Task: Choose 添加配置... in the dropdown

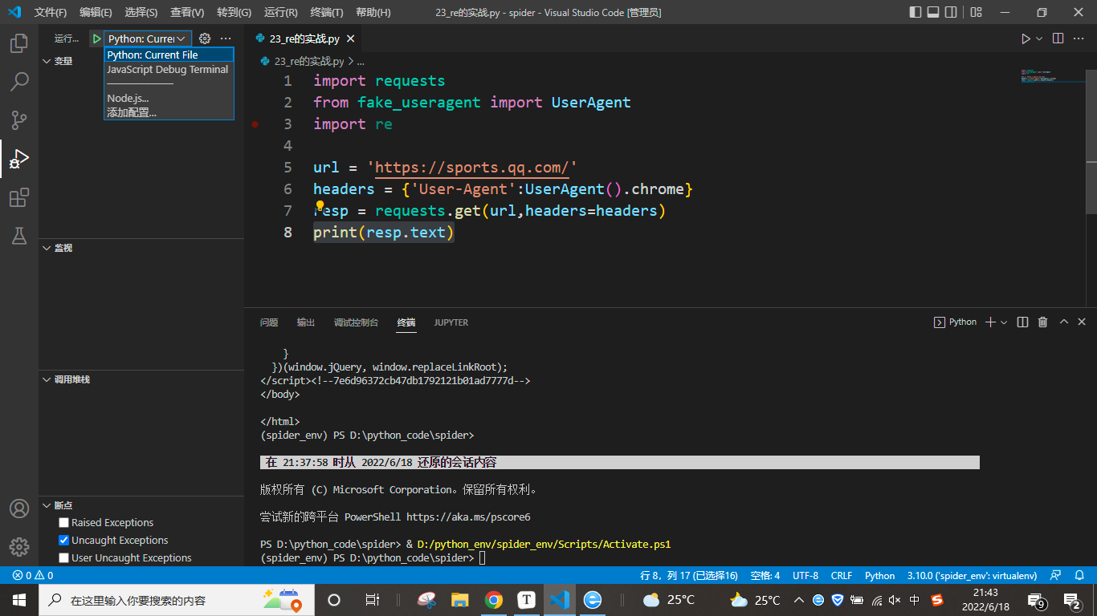Action: click(x=169, y=112)
